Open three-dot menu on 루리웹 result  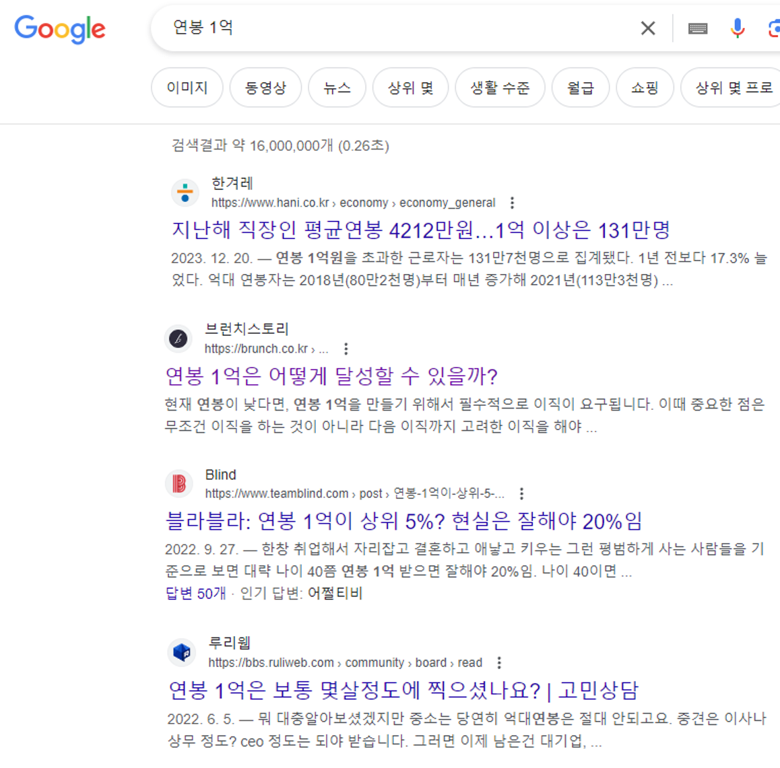498,662
